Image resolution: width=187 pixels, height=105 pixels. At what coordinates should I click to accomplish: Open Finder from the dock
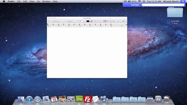[x=21, y=99]
